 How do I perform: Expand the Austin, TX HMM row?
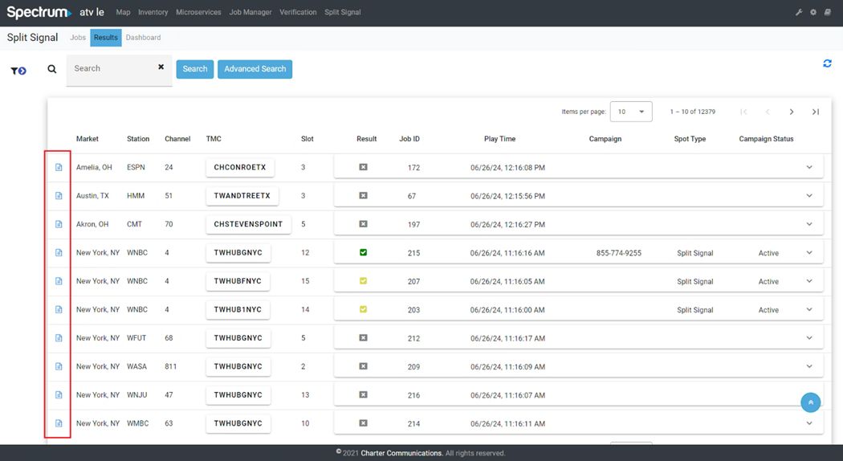click(x=809, y=196)
